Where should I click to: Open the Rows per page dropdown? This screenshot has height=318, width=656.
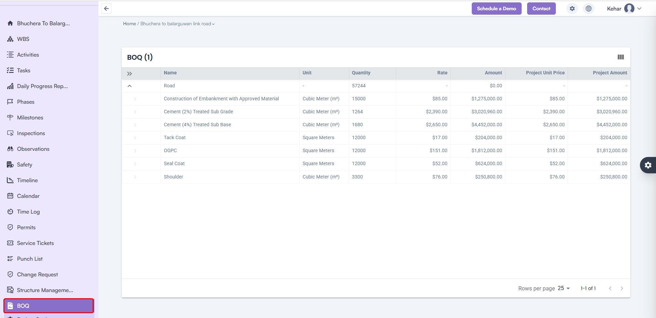(x=564, y=288)
